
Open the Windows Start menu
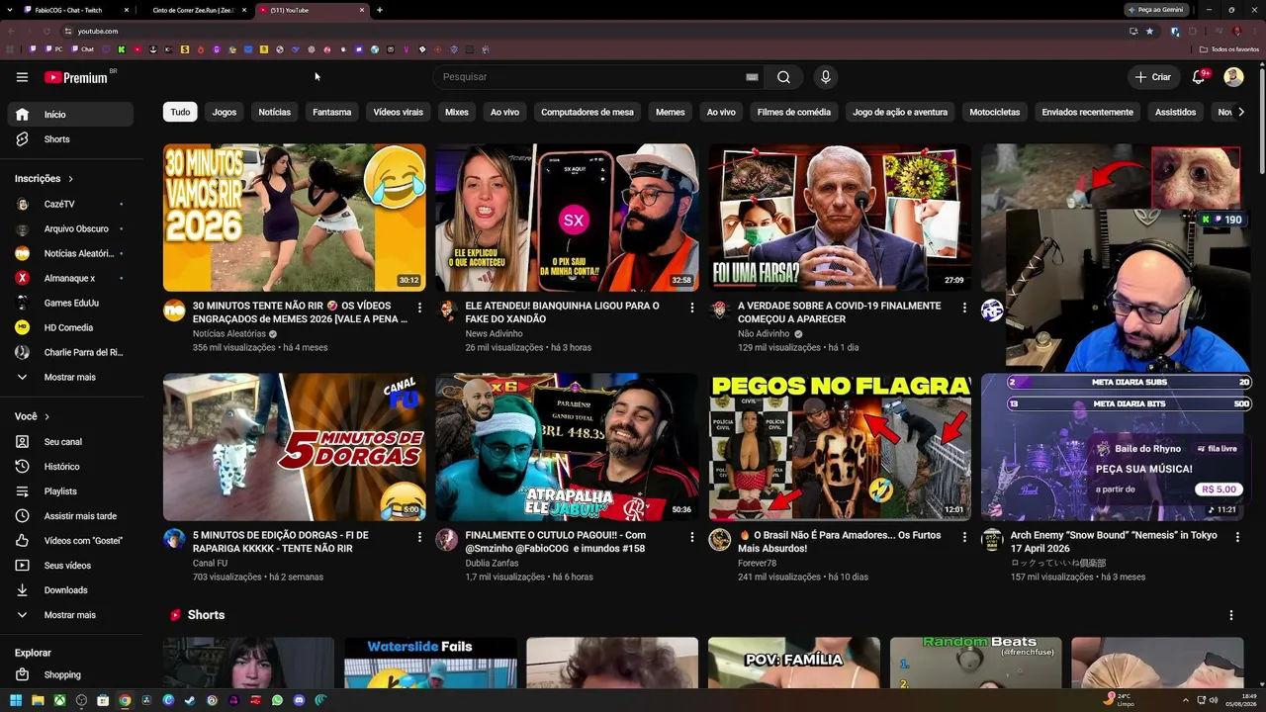16,700
